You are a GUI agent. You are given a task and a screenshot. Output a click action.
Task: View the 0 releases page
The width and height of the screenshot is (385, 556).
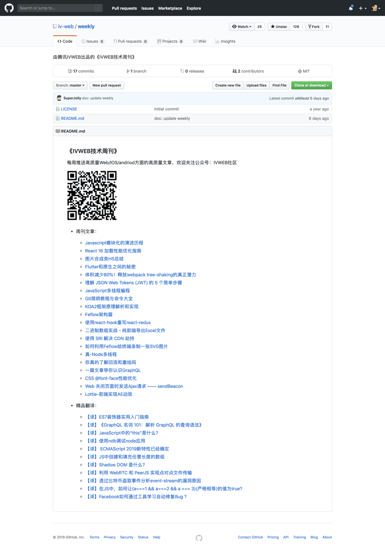192,71
